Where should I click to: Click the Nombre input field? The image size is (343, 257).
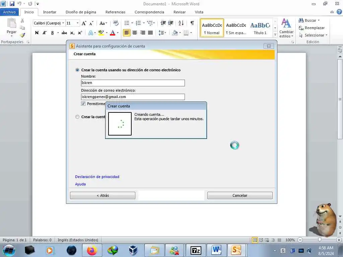(133, 83)
